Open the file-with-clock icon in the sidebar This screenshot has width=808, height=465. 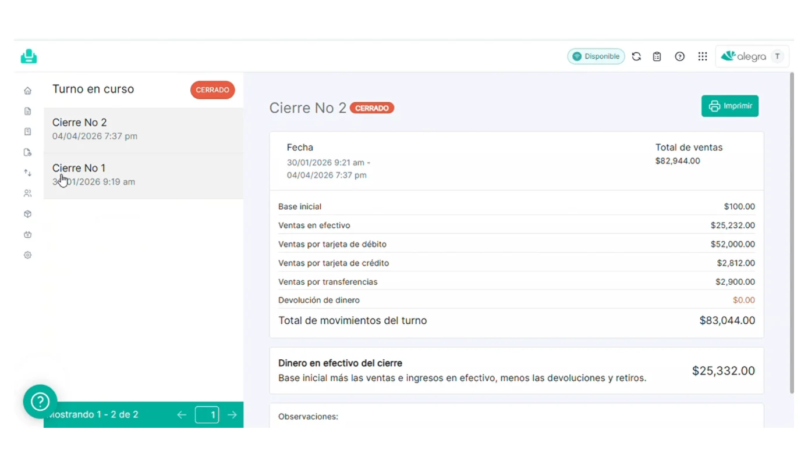27,152
